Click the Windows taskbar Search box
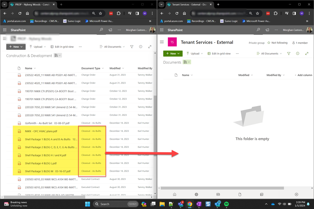314x209 pixels. 116,204
